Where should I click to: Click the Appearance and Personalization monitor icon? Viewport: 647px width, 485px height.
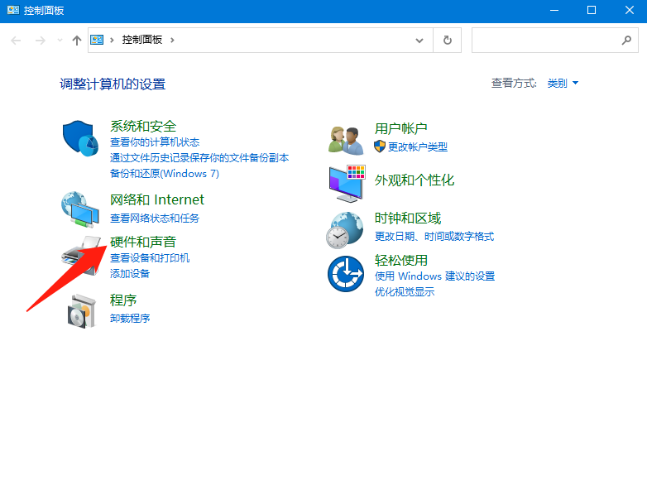[346, 184]
